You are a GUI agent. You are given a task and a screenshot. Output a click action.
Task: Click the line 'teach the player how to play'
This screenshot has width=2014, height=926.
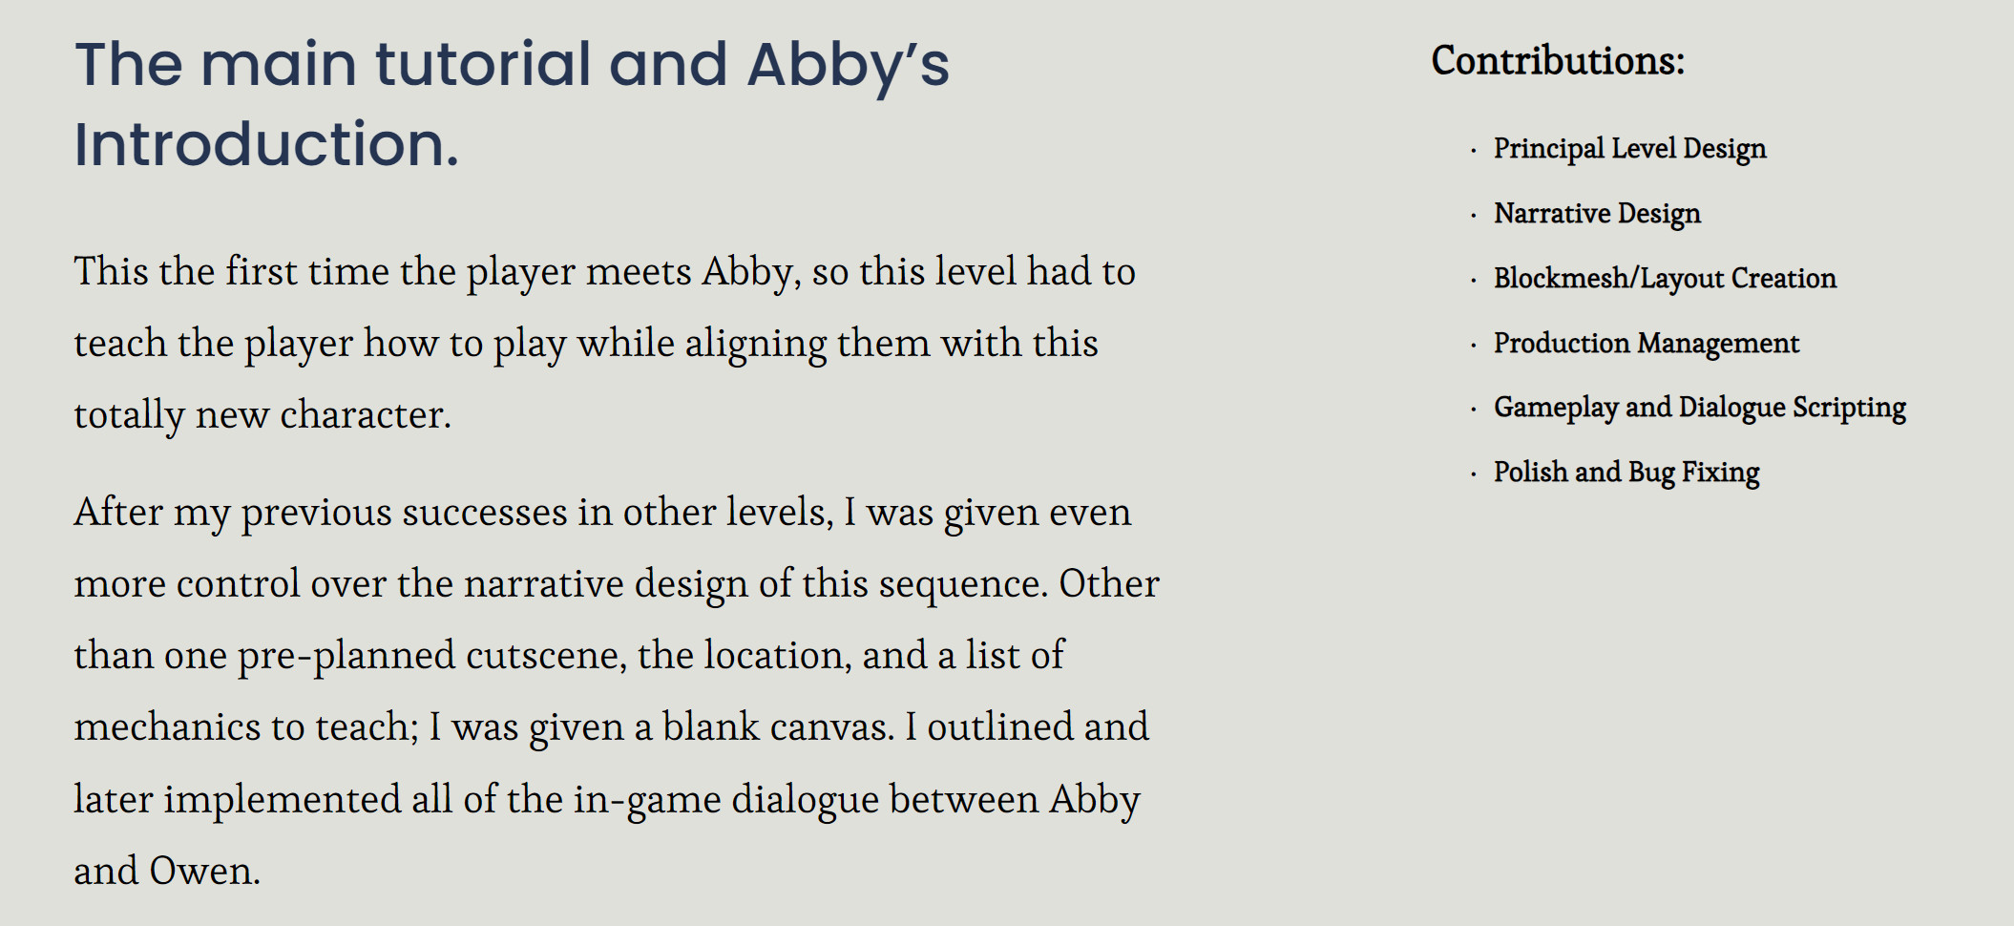tap(586, 345)
